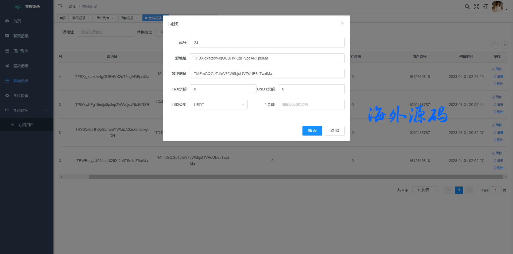Click the gear icon beside 系统设置
The width and height of the screenshot is (513, 254).
pyautogui.click(x=7, y=96)
